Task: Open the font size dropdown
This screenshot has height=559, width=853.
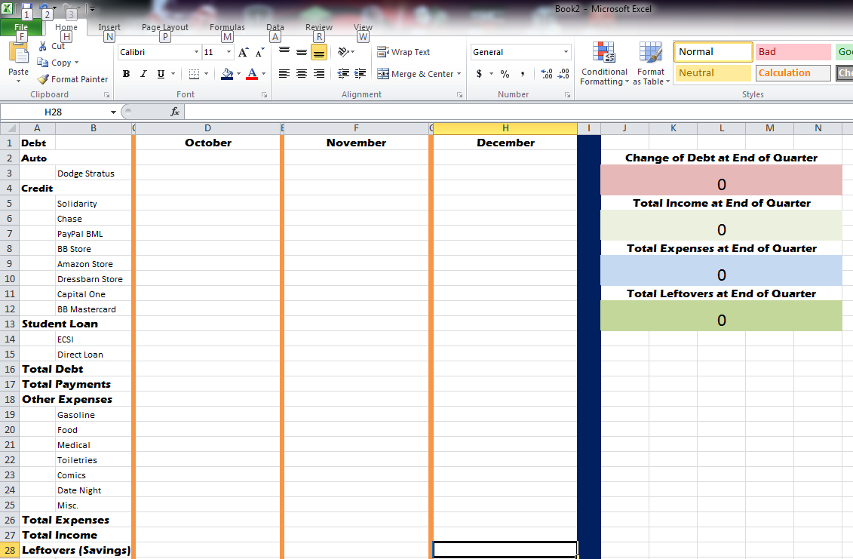Action: click(229, 52)
